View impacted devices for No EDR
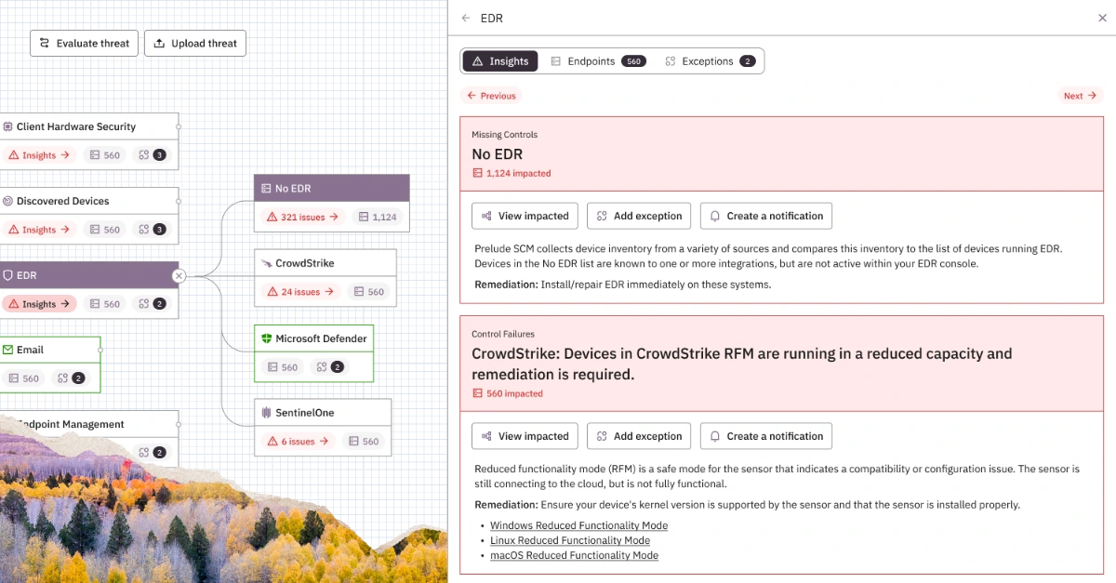This screenshot has width=1116, height=583. [525, 216]
